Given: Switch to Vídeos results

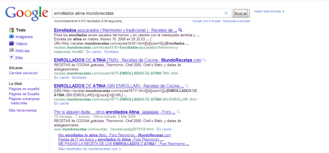Looking at the screenshot, I should (x=21, y=44).
